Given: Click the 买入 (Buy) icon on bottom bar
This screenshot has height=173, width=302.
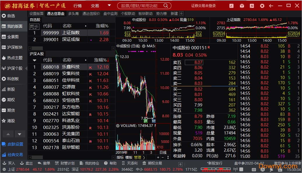Looking at the screenshot, I should 8,163.
